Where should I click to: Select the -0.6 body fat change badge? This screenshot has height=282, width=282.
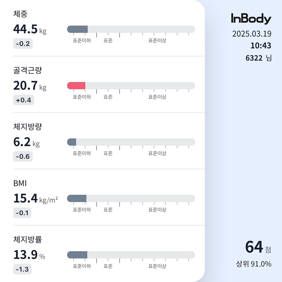point(23,157)
